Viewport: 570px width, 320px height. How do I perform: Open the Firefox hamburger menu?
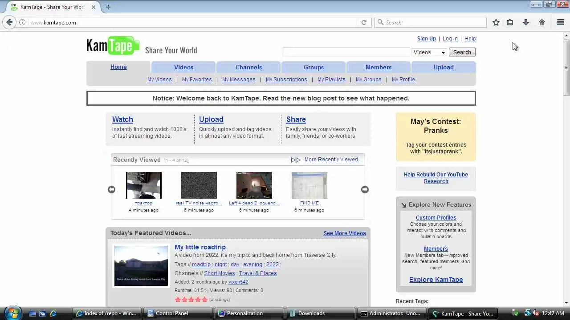coord(561,22)
